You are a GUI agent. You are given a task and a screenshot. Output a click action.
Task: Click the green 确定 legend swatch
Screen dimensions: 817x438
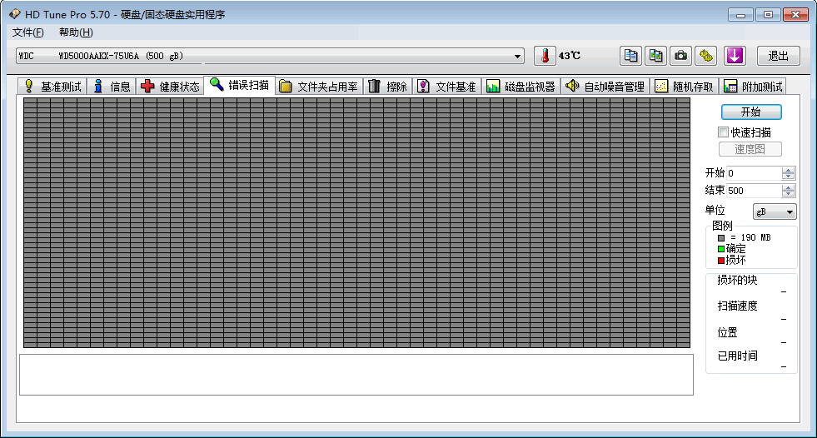coord(721,248)
